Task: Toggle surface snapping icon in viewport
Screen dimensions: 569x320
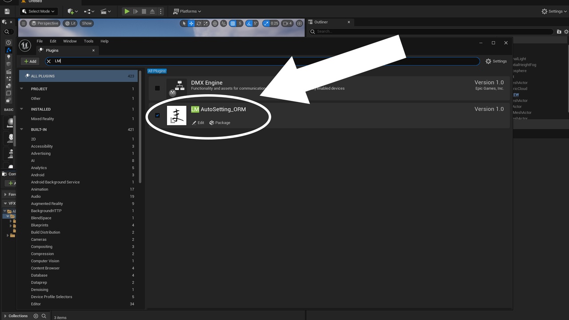Action: (224, 24)
